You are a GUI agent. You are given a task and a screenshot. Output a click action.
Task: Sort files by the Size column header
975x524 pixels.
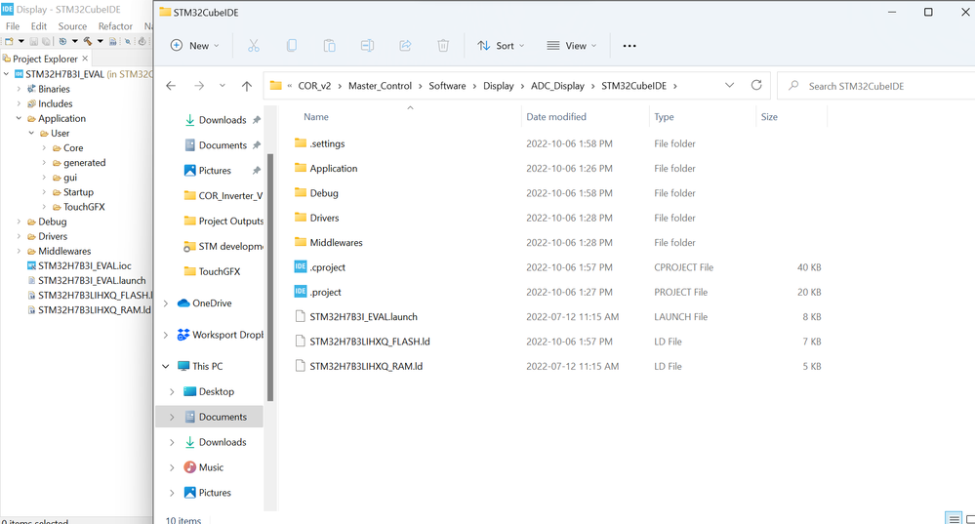pos(769,117)
